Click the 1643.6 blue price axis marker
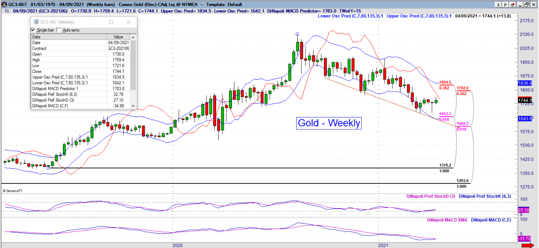This screenshot has height=248, width=539. pyautogui.click(x=525, y=119)
